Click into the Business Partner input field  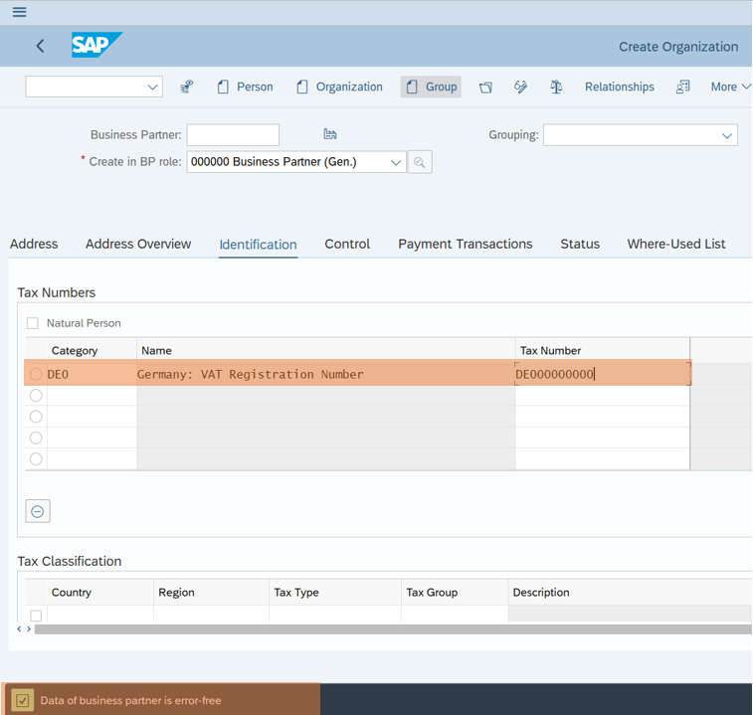pyautogui.click(x=233, y=134)
